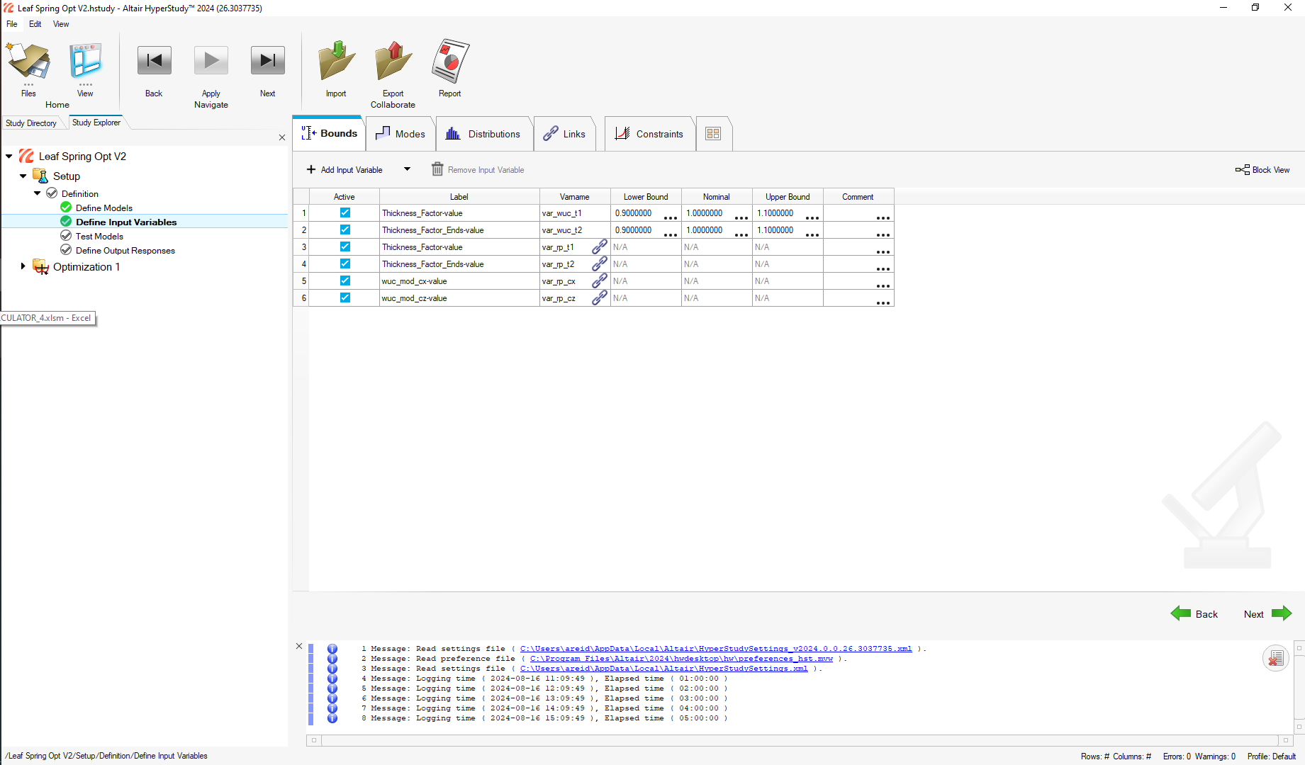Image resolution: width=1305 pixels, height=765 pixels.
Task: Uncheck Active for var_rp_cz
Action: coord(345,297)
